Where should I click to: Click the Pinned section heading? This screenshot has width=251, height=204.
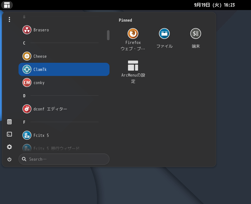(125, 20)
